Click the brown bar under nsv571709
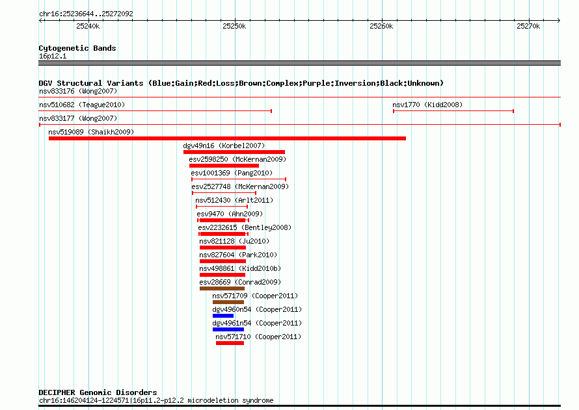579x410 pixels. point(228,302)
